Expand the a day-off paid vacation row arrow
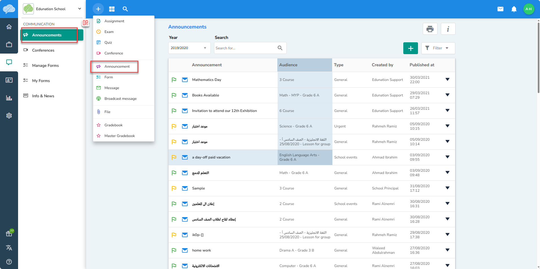This screenshot has height=269, width=540. (447, 157)
